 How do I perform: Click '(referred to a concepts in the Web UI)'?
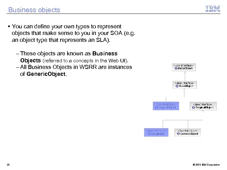tap(85, 60)
